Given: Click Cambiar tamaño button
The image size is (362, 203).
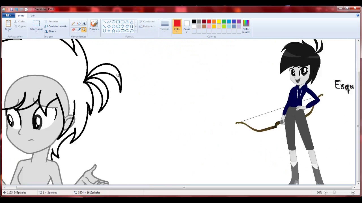Looking at the screenshot, I should (56, 27).
